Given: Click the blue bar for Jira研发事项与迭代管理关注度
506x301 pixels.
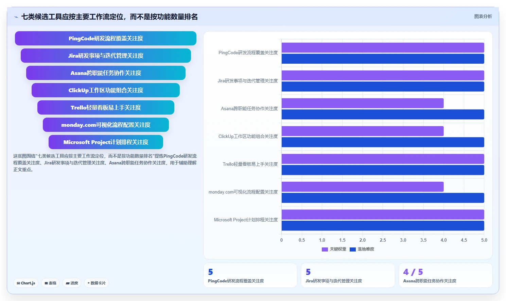Looking at the screenshot, I should pyautogui.click(x=383, y=86).
